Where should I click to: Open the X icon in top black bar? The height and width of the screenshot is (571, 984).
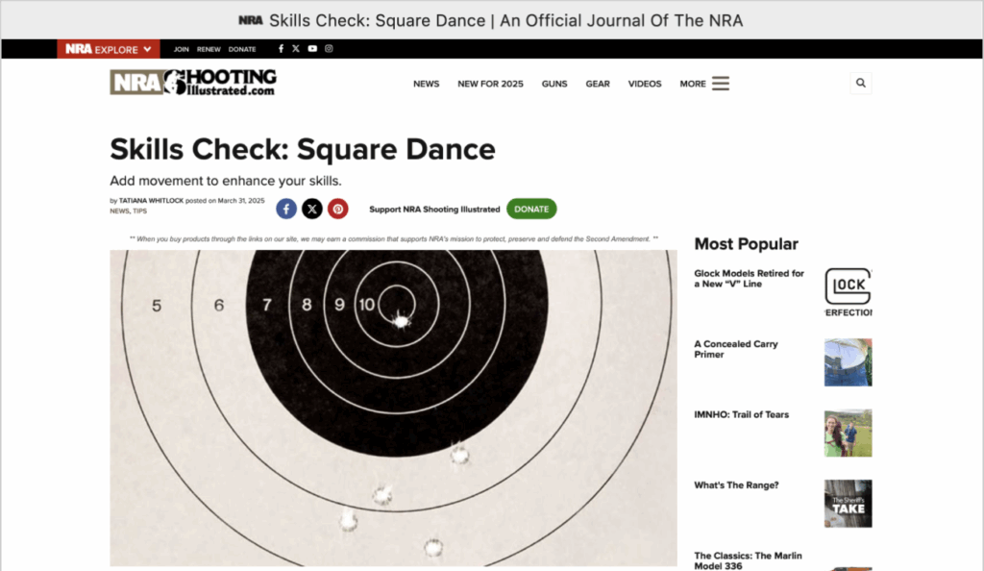[296, 49]
